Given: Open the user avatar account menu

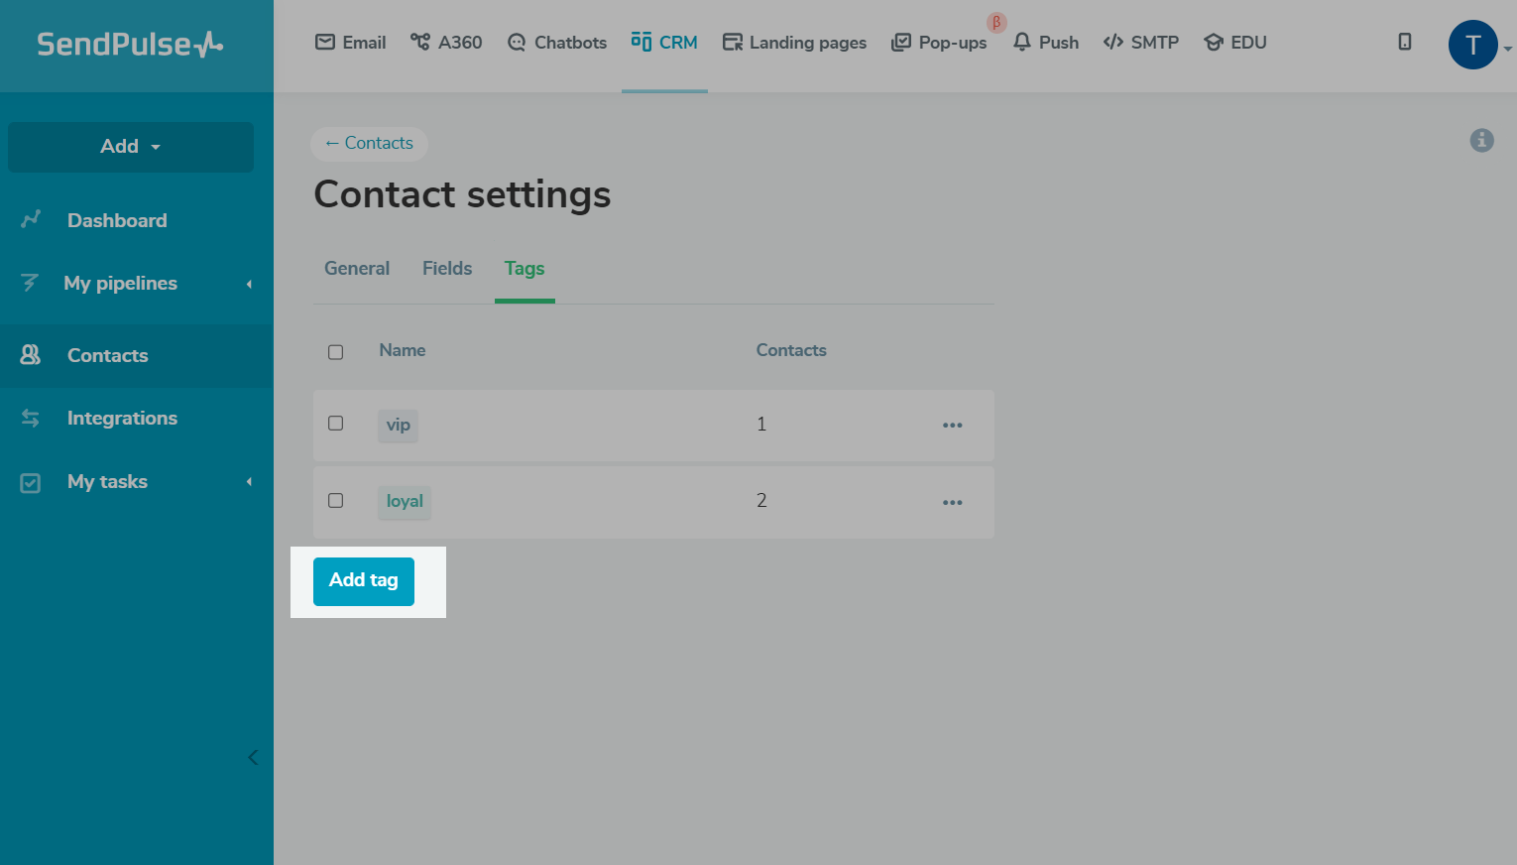Looking at the screenshot, I should tap(1473, 45).
